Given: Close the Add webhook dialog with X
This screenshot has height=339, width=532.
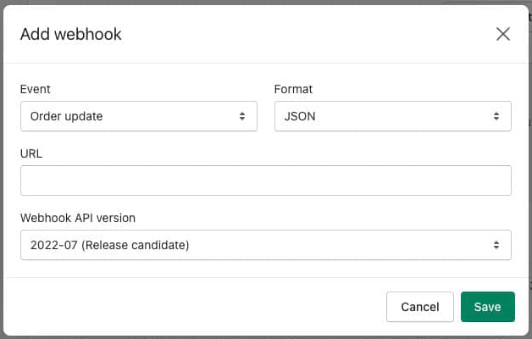Looking at the screenshot, I should (503, 34).
